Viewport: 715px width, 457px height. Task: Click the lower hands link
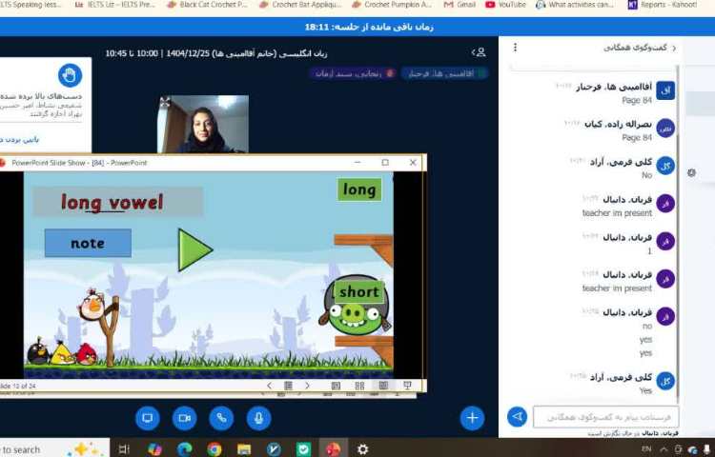coord(19,139)
